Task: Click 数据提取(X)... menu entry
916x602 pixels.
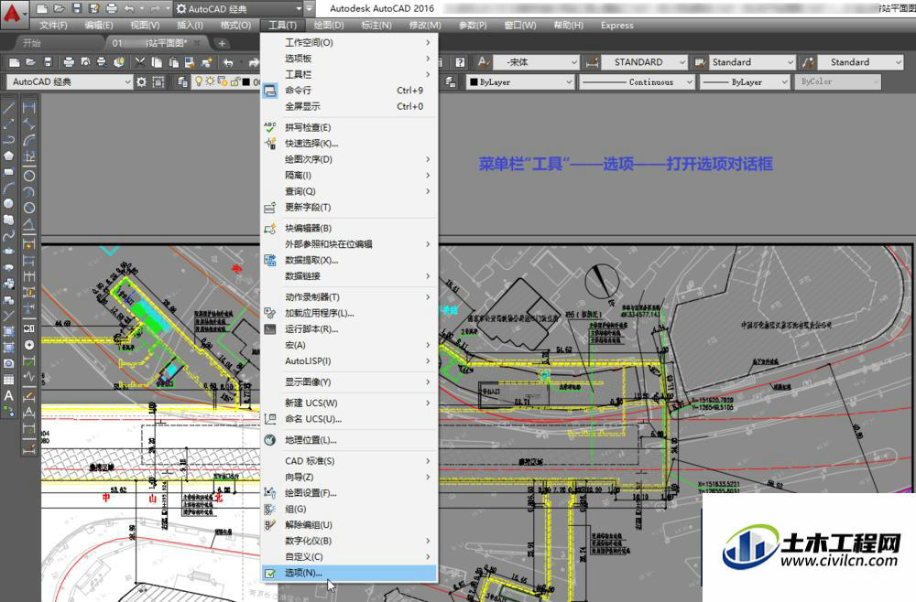Action: (349, 260)
